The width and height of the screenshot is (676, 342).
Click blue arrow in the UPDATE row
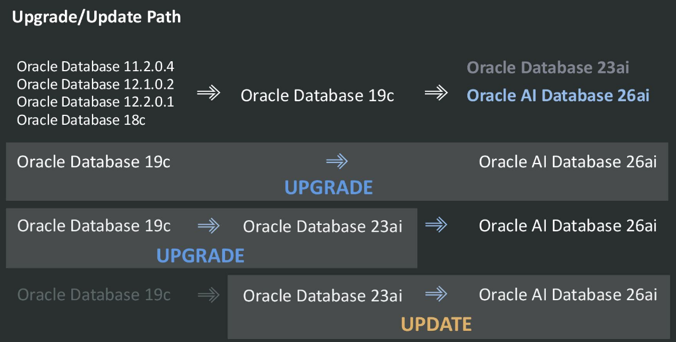[x=436, y=293]
